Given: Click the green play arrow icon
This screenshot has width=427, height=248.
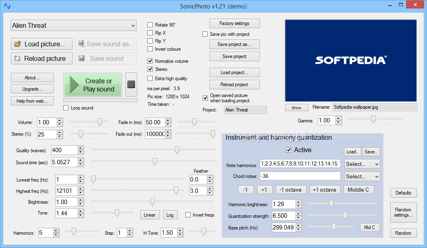Looking at the screenshot, I should coord(74,85).
